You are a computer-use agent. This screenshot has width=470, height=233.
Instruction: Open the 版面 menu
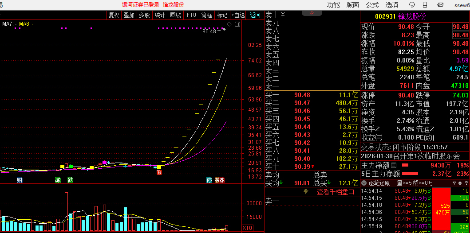point(353,5)
